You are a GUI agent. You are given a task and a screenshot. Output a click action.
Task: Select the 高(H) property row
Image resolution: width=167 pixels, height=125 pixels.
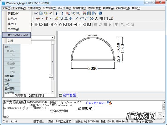point(12,47)
